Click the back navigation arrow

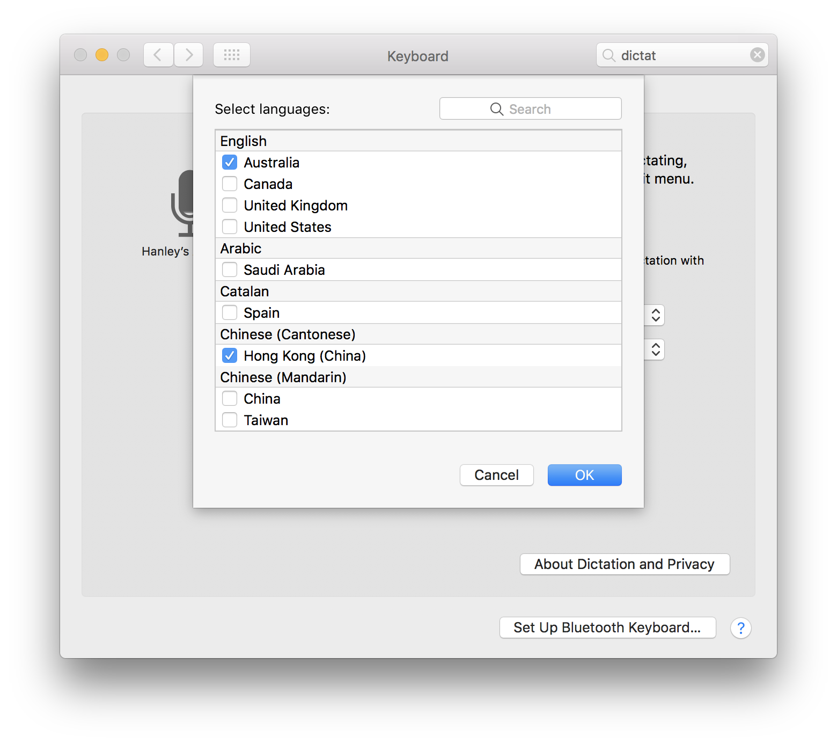(x=158, y=54)
